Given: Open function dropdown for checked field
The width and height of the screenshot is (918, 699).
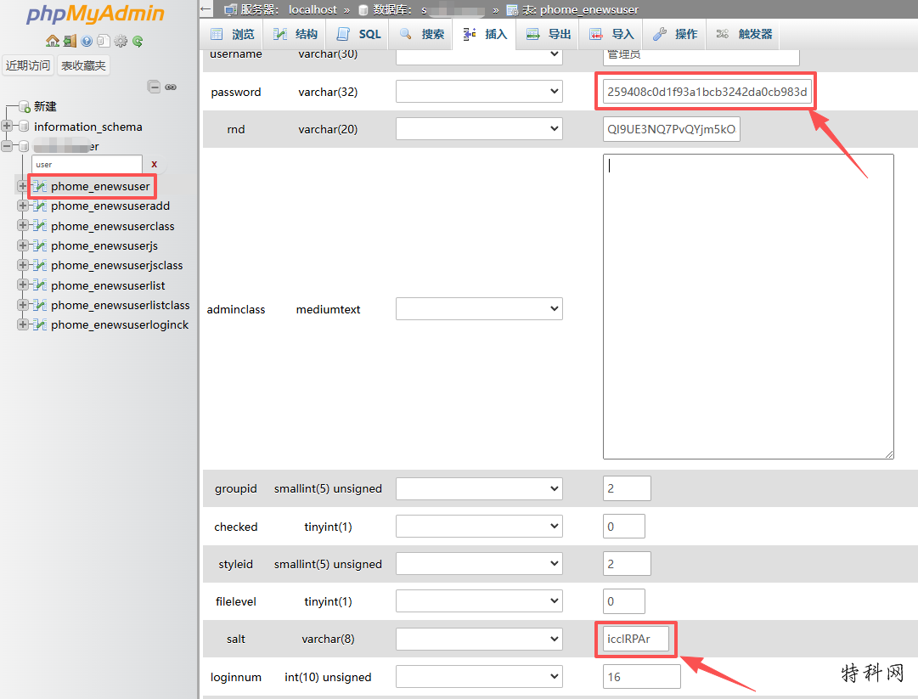Looking at the screenshot, I should [479, 527].
